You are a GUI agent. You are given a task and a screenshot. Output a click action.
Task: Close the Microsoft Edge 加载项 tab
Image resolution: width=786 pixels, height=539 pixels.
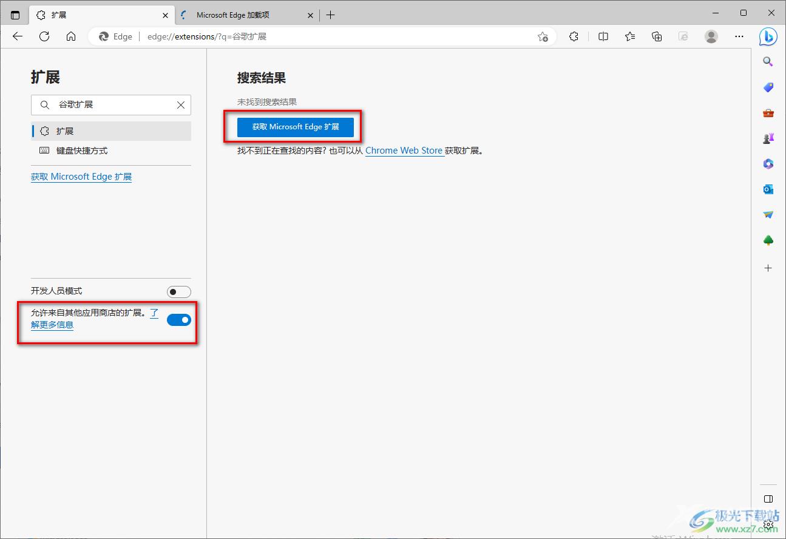[311, 15]
